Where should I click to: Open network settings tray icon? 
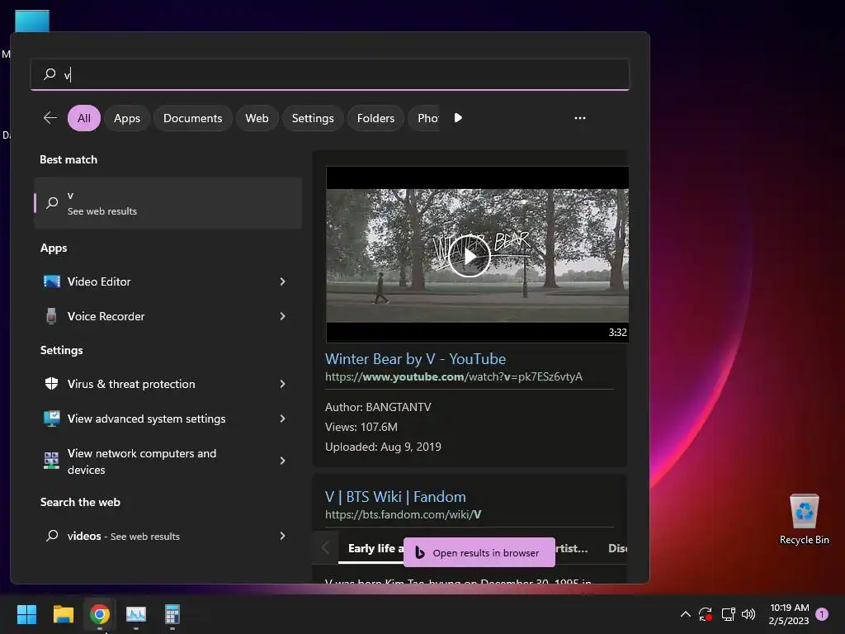(728, 614)
